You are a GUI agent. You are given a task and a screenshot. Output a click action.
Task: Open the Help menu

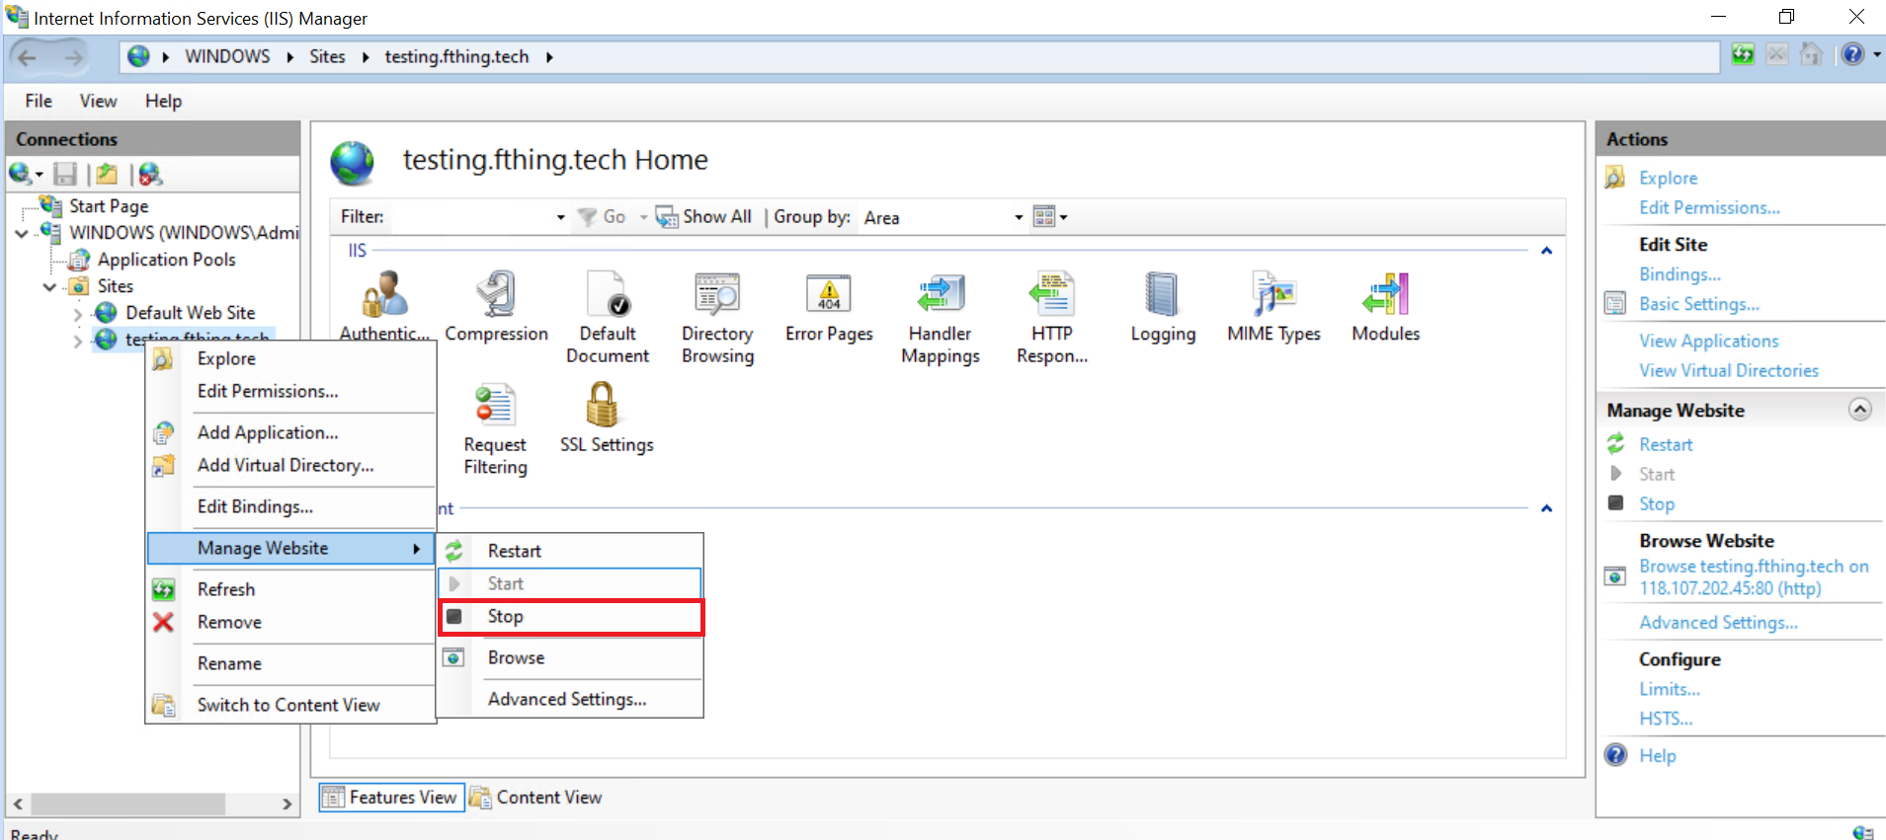(163, 101)
